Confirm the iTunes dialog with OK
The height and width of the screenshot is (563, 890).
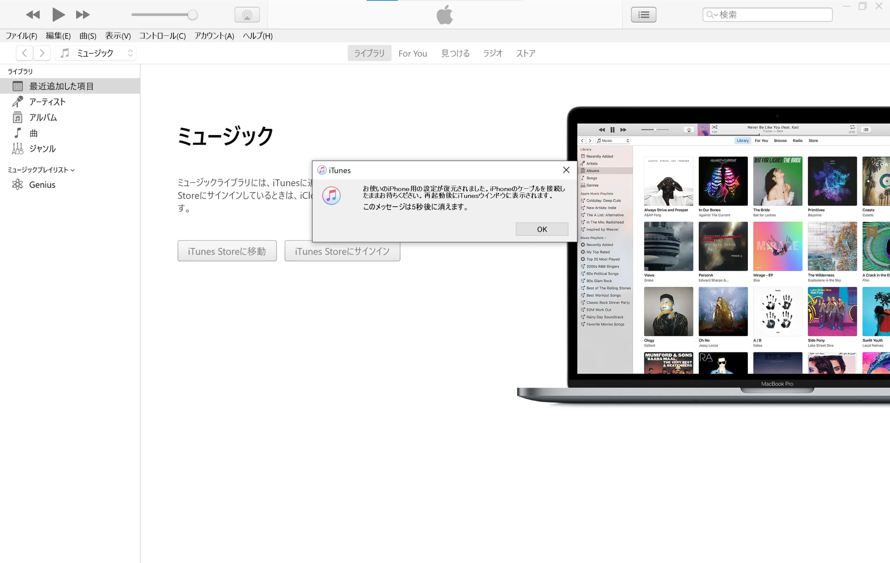(542, 229)
